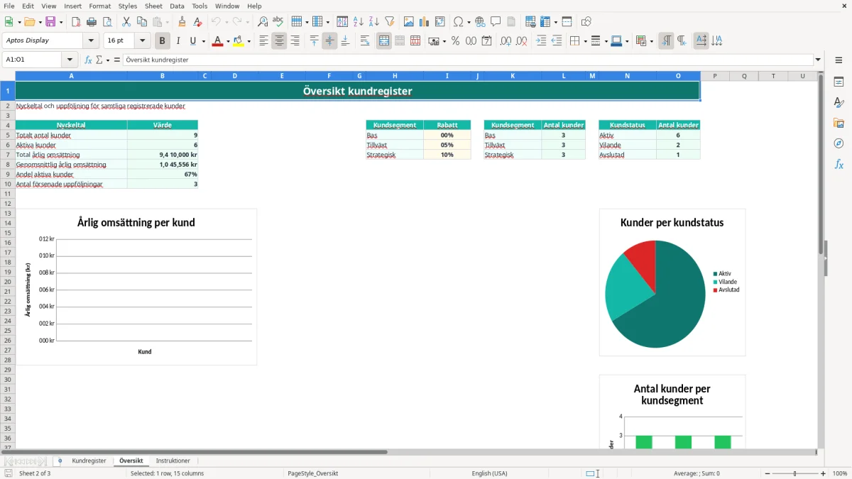
Task: Expand the background color dropdown arrow
Action: (248, 41)
